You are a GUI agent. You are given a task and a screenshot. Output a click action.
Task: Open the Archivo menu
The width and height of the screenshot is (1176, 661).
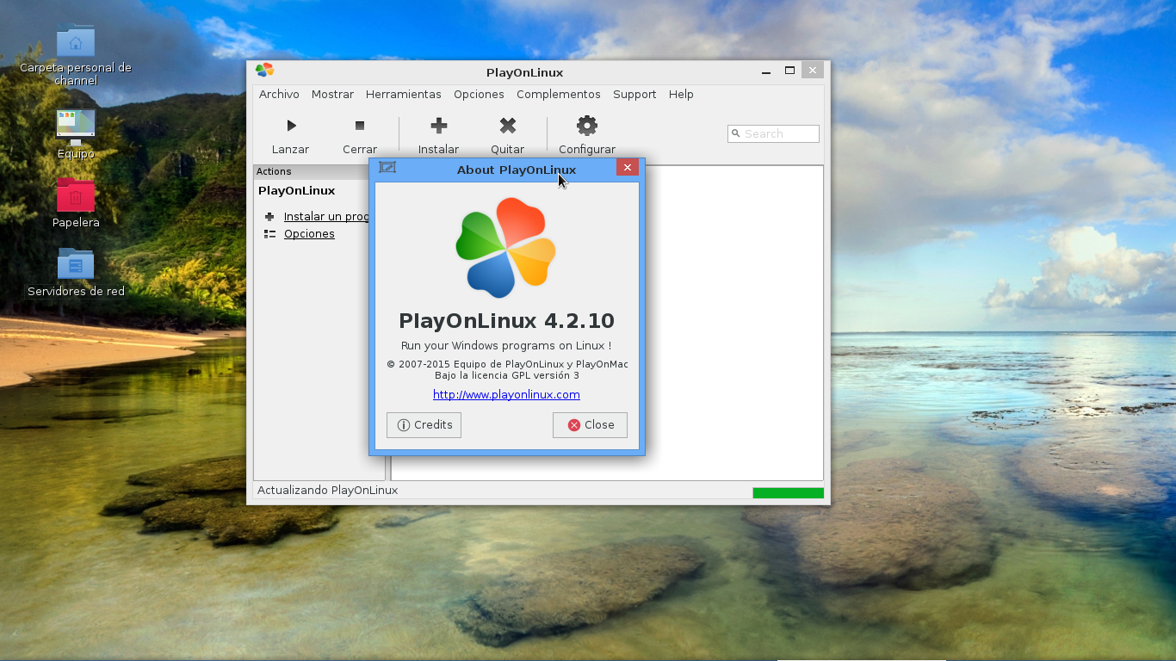click(278, 94)
